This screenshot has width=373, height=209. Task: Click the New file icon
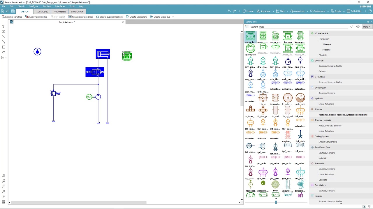3,11
